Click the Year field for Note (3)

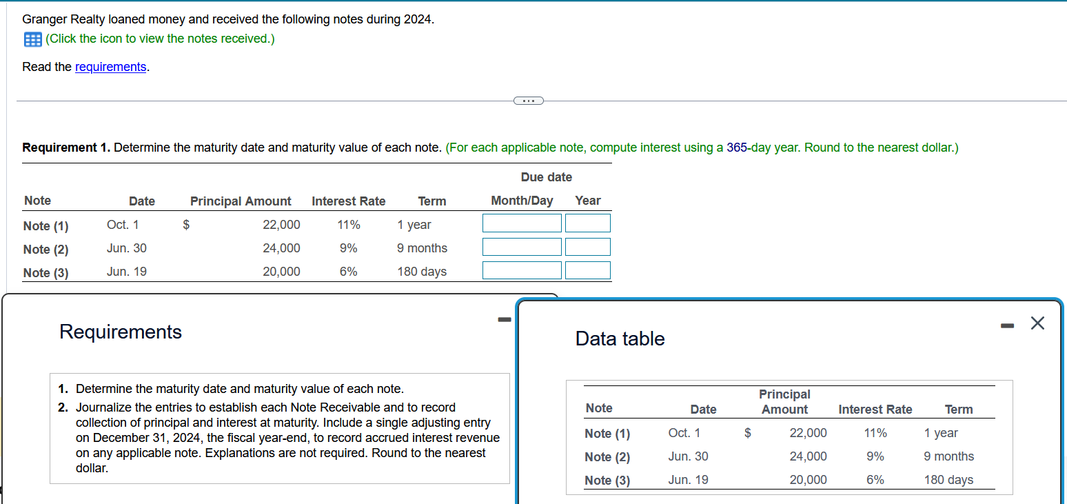pyautogui.click(x=588, y=270)
